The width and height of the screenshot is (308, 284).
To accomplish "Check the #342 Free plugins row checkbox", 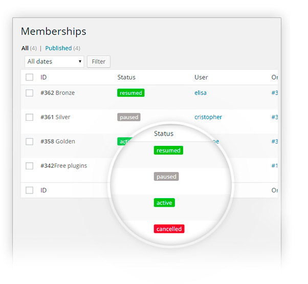I will point(30,166).
